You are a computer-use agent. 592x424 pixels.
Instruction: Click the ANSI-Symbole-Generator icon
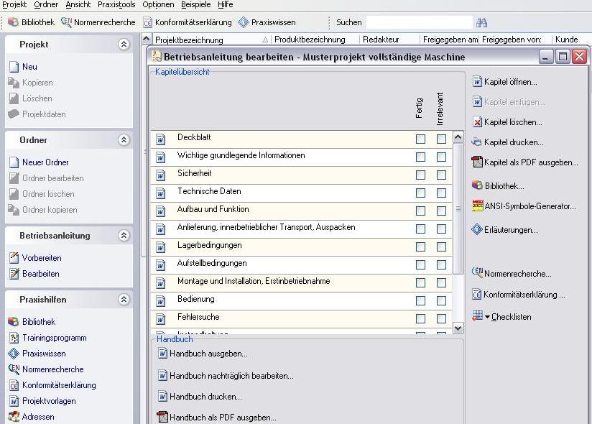coord(478,206)
